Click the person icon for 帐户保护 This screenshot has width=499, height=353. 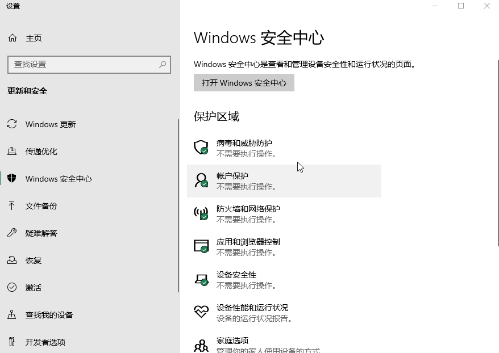click(201, 180)
